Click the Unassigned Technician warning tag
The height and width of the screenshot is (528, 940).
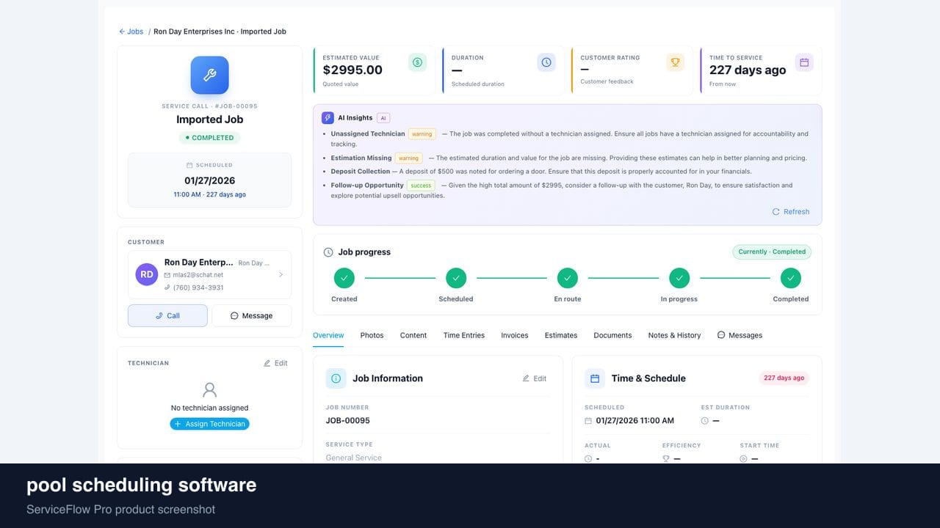point(422,134)
